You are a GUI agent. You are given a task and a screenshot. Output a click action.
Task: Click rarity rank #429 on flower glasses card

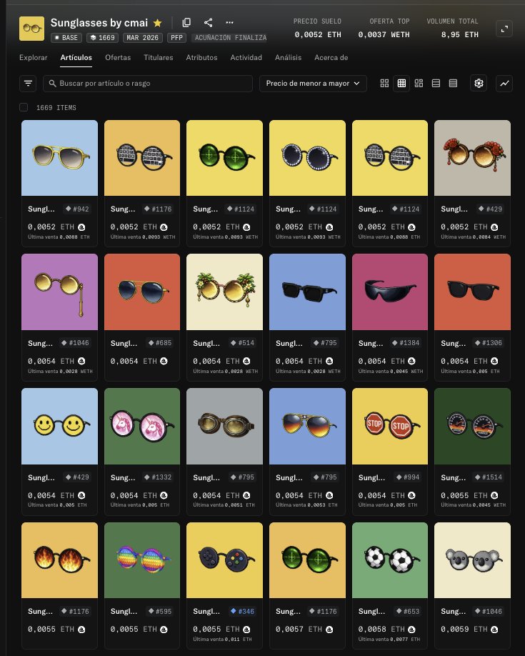click(x=490, y=209)
